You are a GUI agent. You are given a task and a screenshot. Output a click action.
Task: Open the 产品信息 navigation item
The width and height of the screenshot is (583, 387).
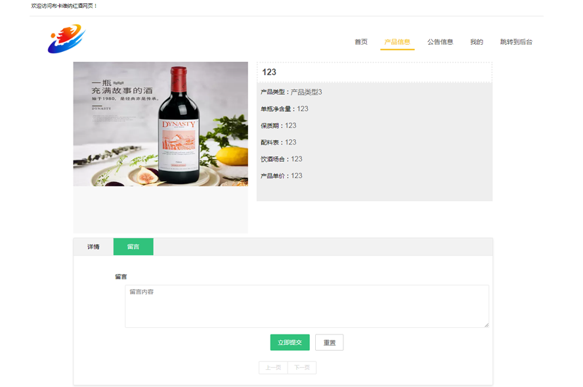pos(397,42)
